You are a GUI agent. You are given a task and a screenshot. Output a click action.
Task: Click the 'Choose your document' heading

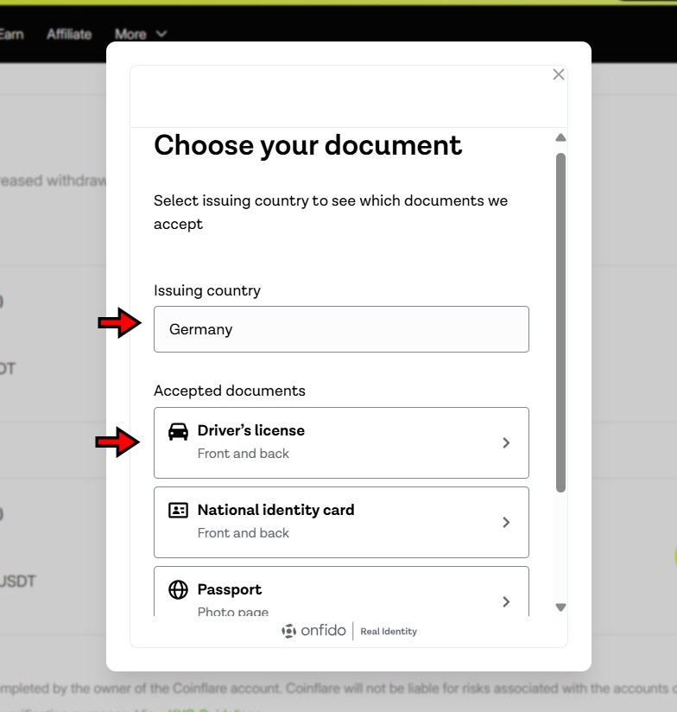coord(307,146)
